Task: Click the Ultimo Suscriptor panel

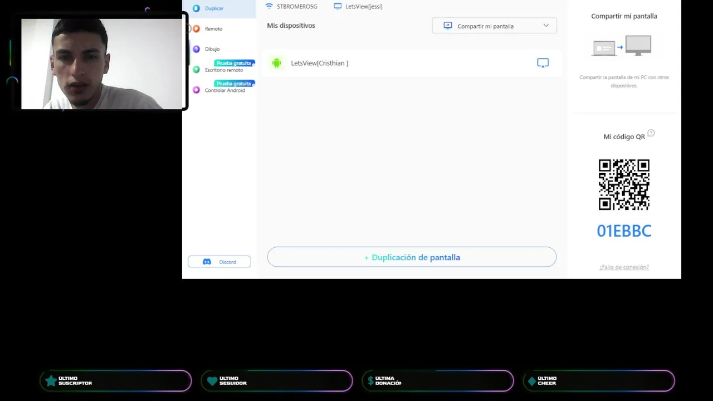Action: 116,381
